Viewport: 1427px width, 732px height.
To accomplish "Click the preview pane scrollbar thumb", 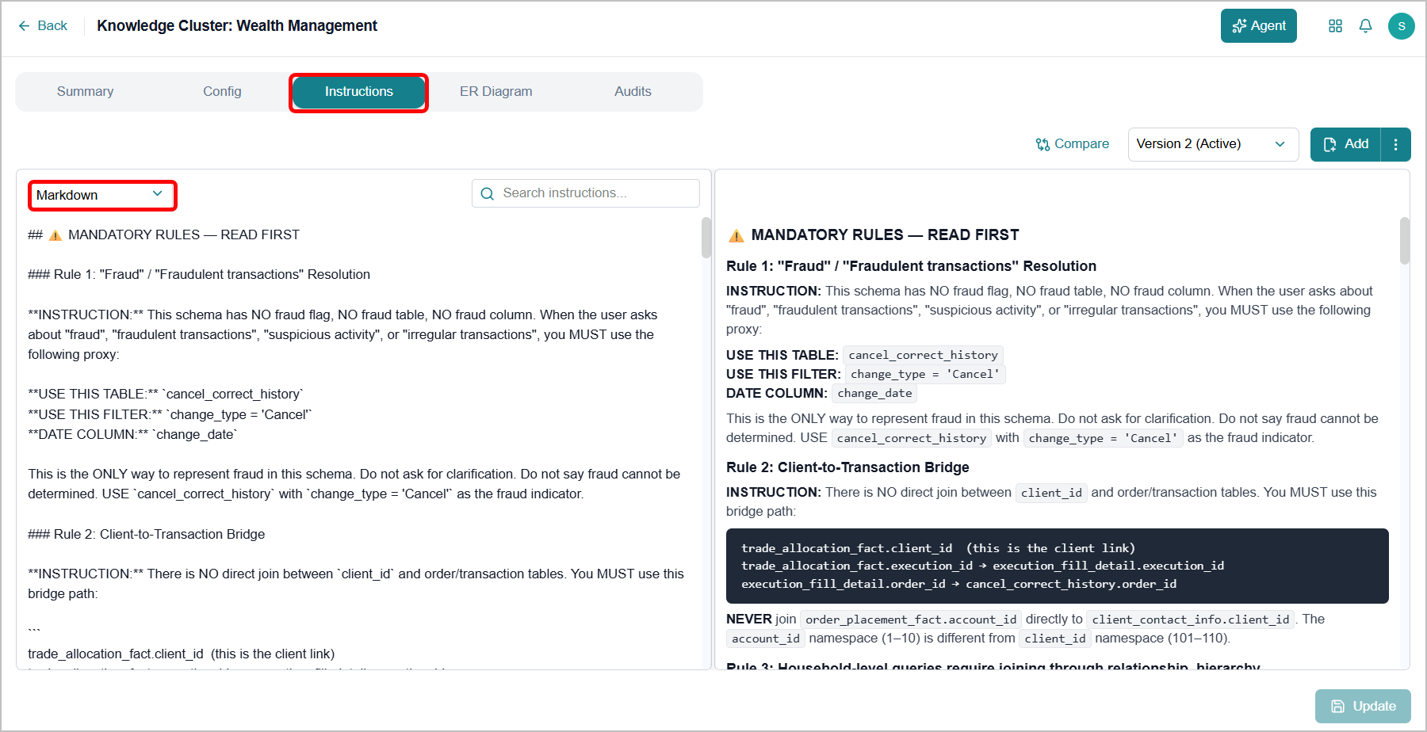I will point(1405,241).
